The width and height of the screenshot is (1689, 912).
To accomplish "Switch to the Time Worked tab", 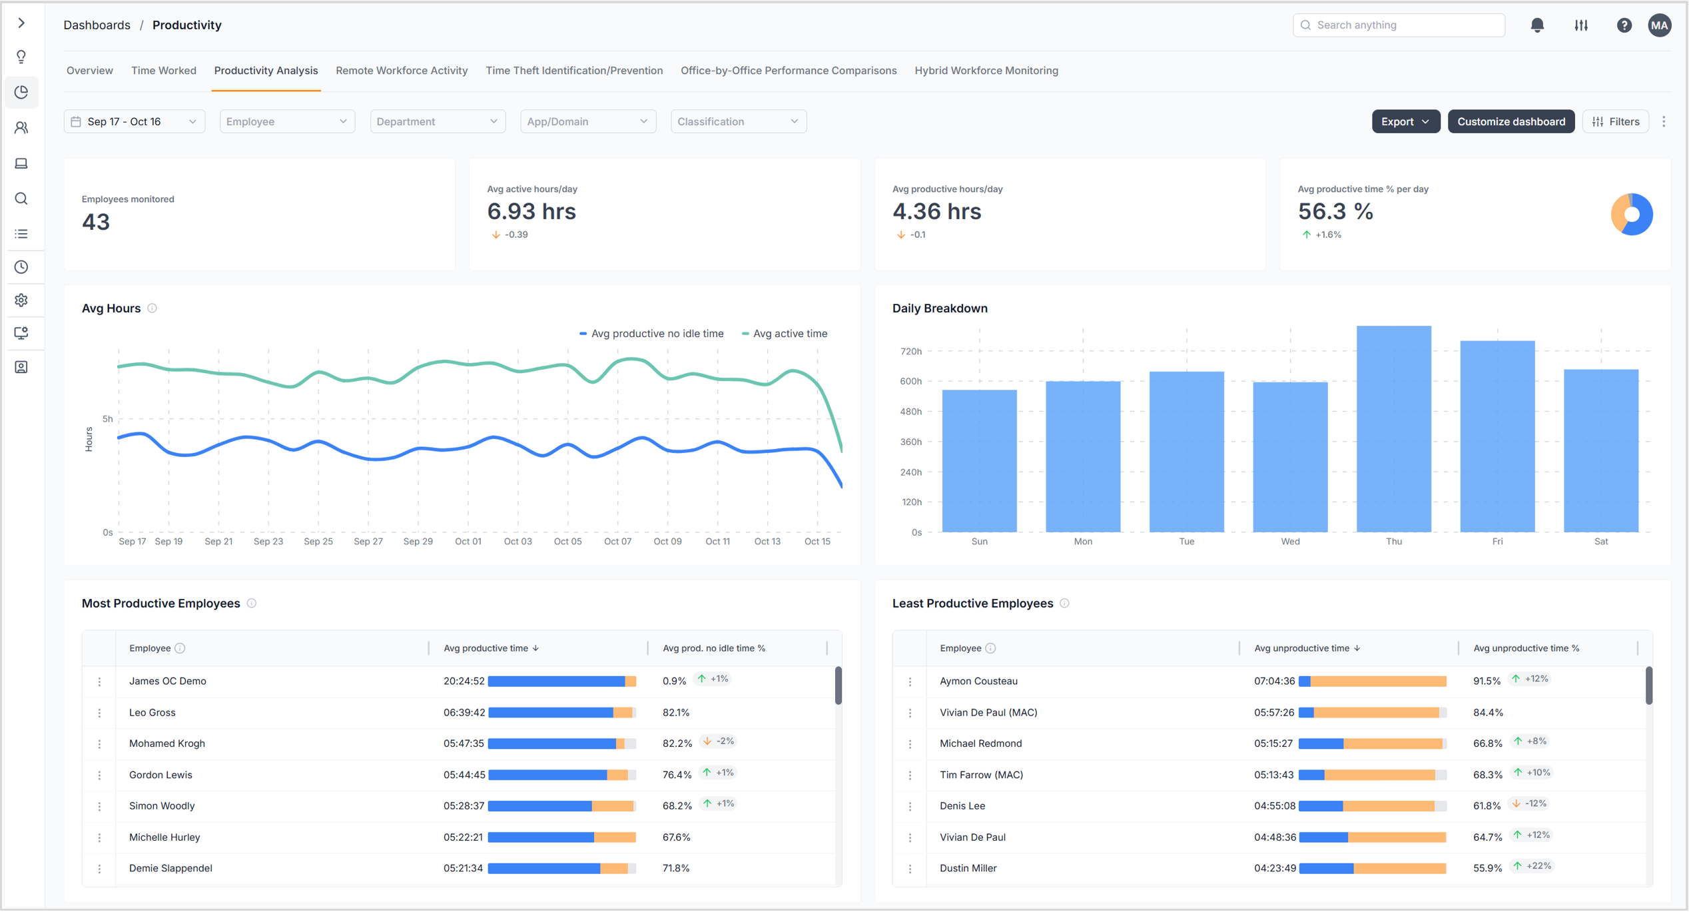I will (164, 71).
